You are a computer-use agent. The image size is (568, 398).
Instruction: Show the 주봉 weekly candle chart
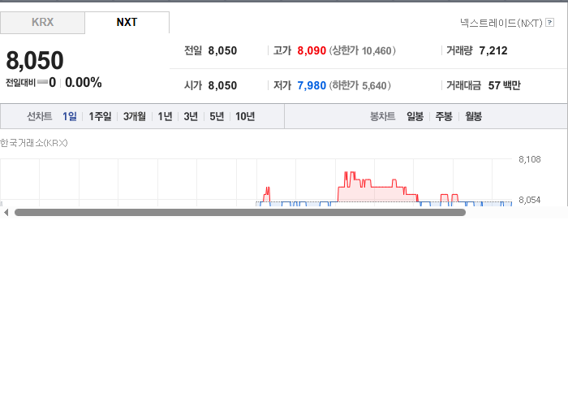[x=444, y=116]
